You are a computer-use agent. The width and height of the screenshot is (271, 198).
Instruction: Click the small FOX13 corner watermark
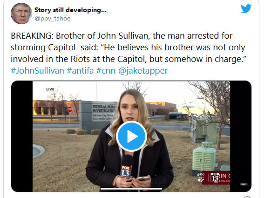244,184
